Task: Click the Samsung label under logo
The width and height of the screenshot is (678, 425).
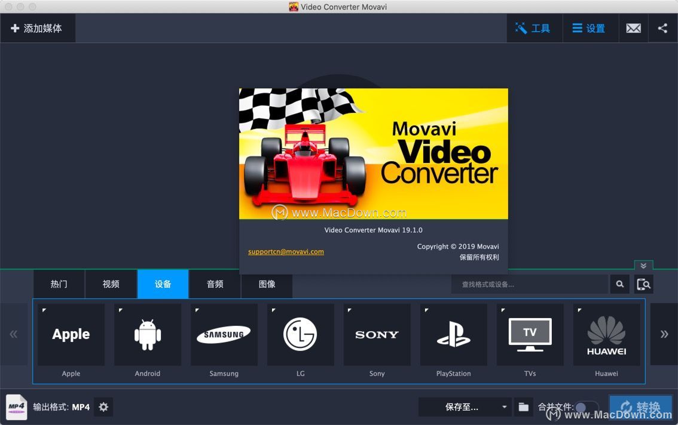Action: [x=224, y=373]
